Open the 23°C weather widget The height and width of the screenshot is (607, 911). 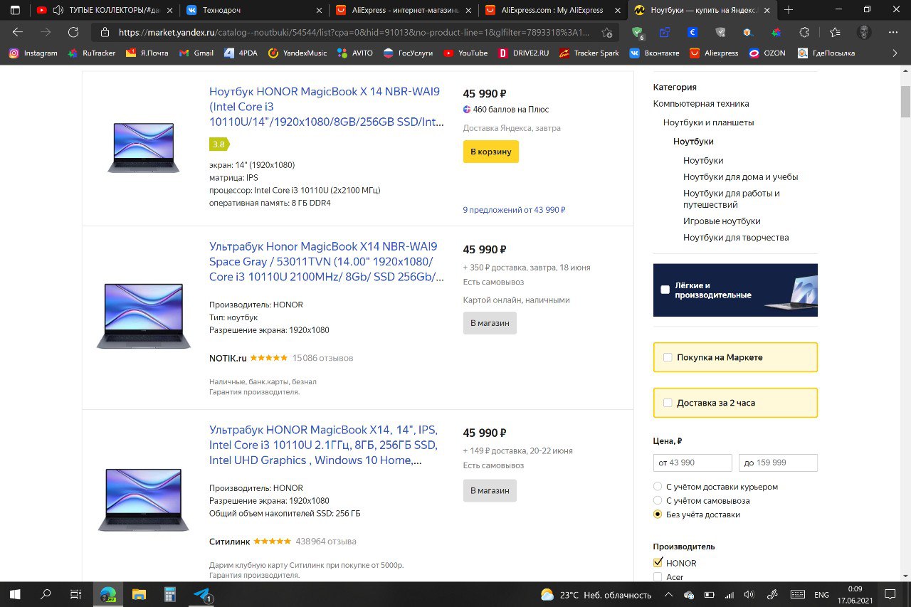[x=596, y=594]
